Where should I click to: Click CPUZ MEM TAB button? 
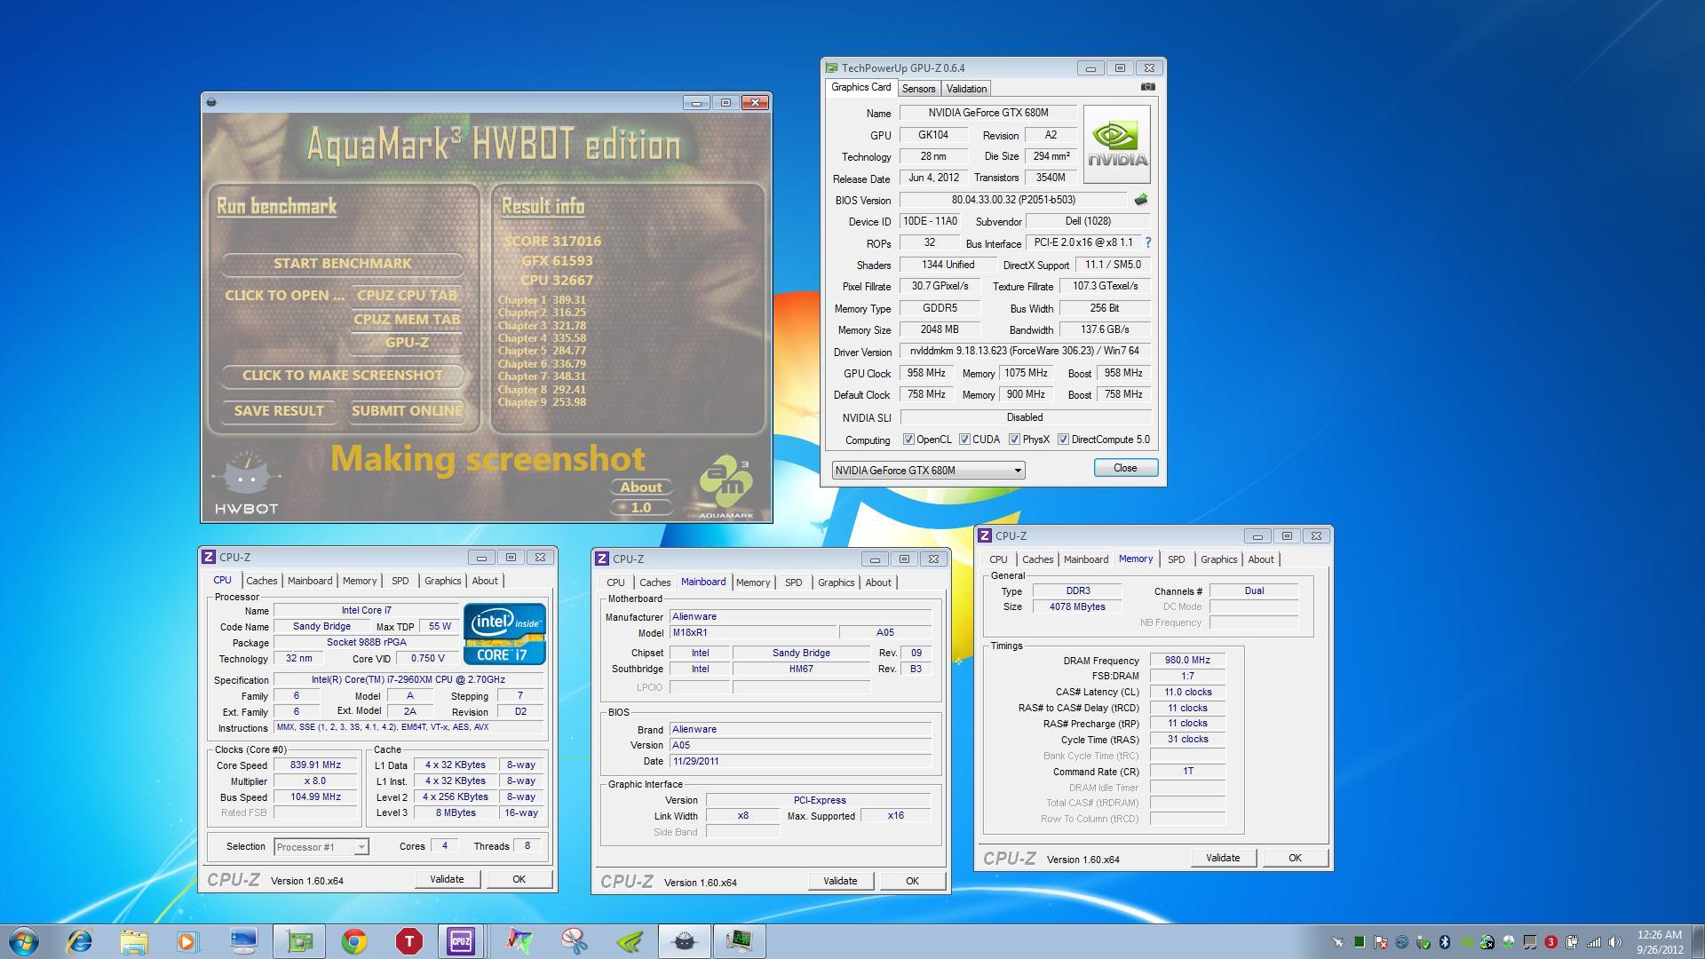coord(407,320)
